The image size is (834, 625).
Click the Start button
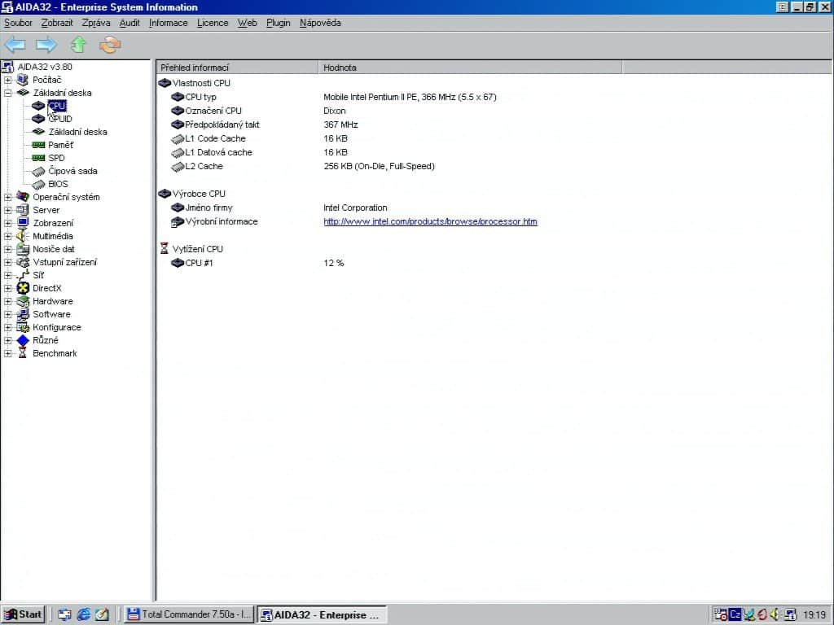(23, 614)
